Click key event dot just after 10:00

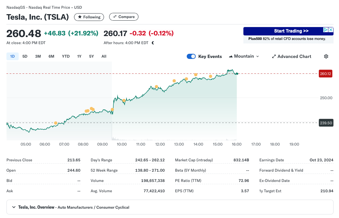click(124, 100)
